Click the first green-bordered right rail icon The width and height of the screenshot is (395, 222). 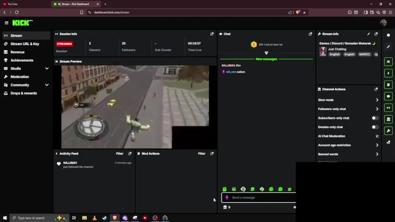pos(389,62)
